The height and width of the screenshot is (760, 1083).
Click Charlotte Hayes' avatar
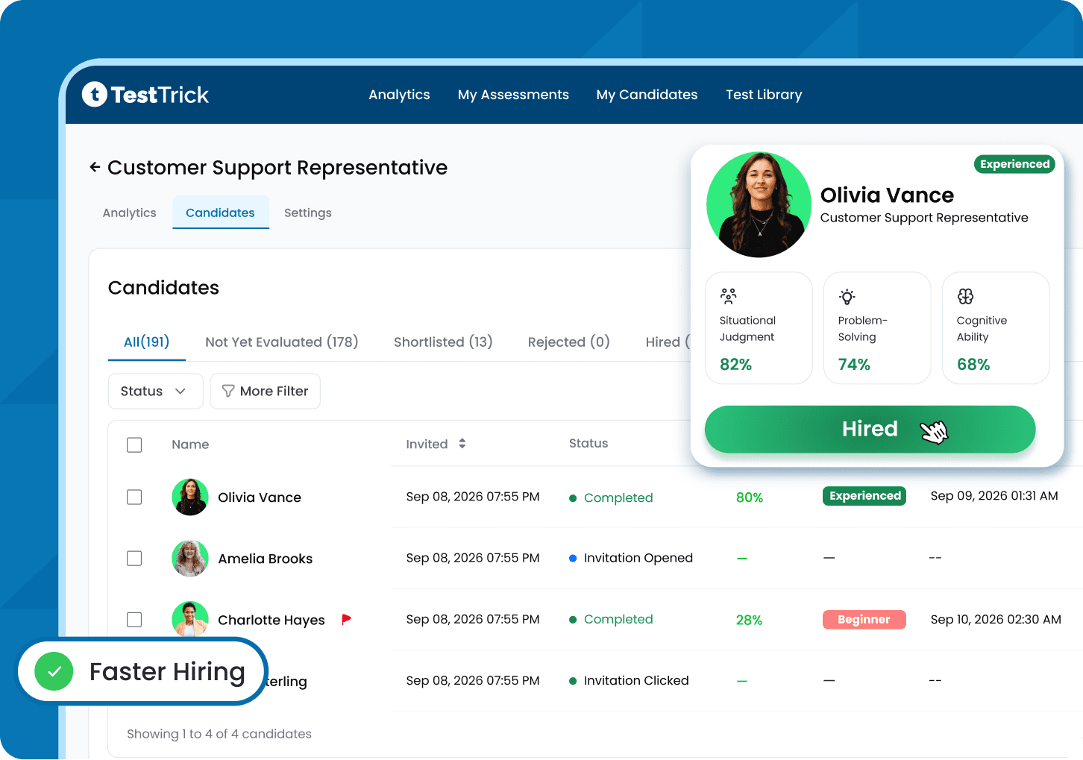click(190, 618)
